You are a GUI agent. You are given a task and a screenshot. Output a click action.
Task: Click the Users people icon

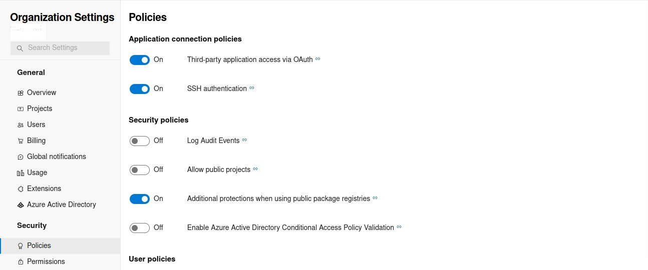[x=21, y=125]
